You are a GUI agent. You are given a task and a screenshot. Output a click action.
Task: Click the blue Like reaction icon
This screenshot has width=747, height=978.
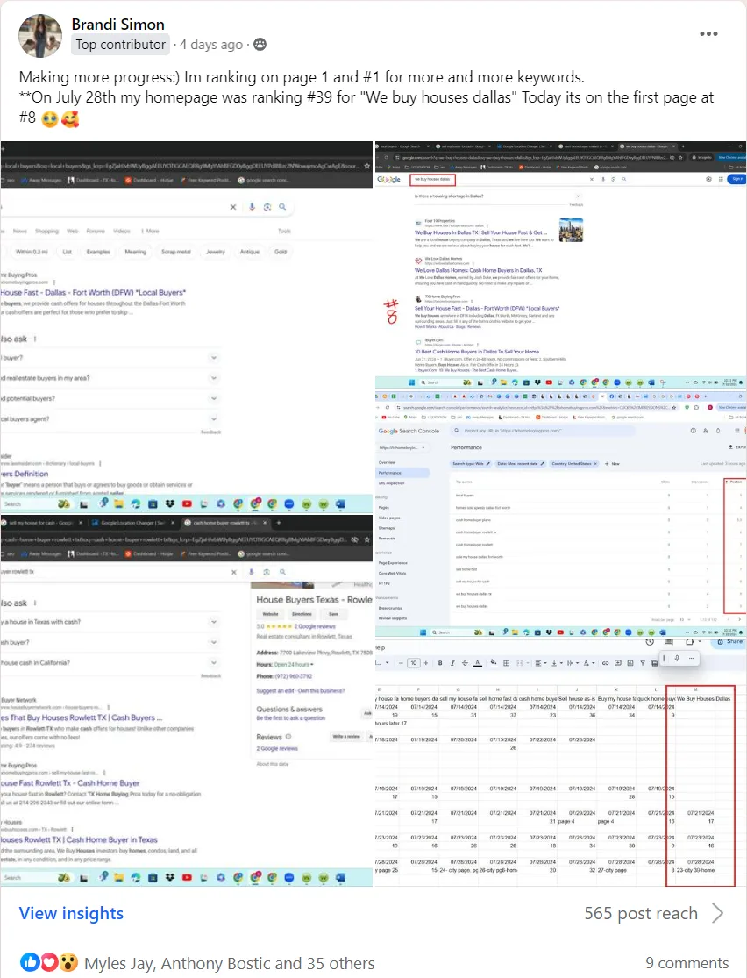[30, 962]
